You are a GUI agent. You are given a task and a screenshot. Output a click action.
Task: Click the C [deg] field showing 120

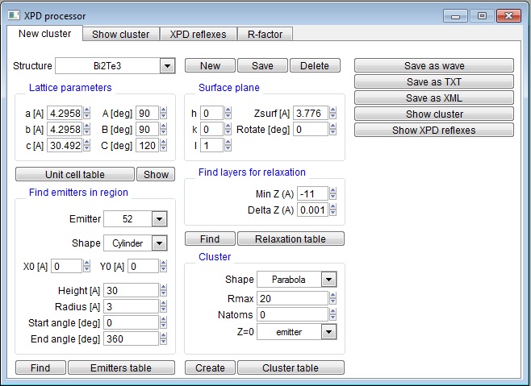tap(148, 146)
